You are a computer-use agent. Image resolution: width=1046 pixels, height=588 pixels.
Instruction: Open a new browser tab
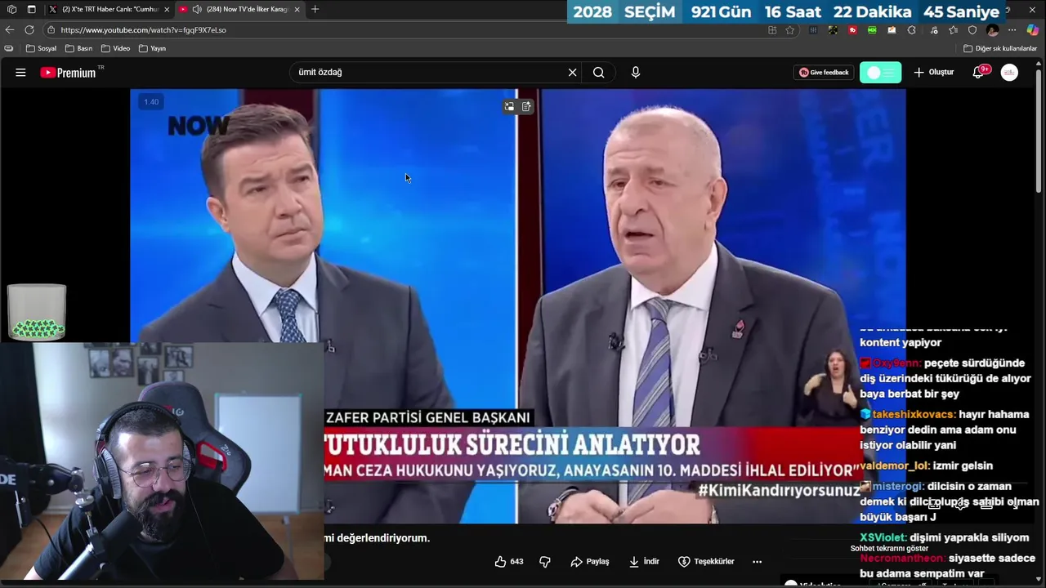pyautogui.click(x=315, y=9)
